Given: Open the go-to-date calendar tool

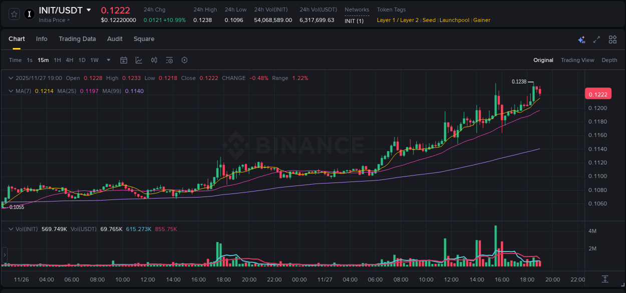Looking at the screenshot, I should point(124,60).
